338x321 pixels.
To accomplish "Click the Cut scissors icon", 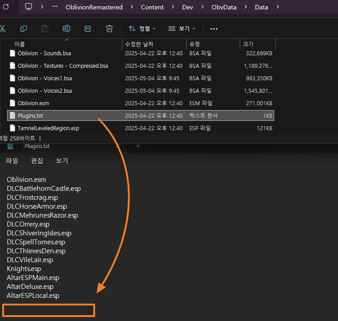I will 2,29.
